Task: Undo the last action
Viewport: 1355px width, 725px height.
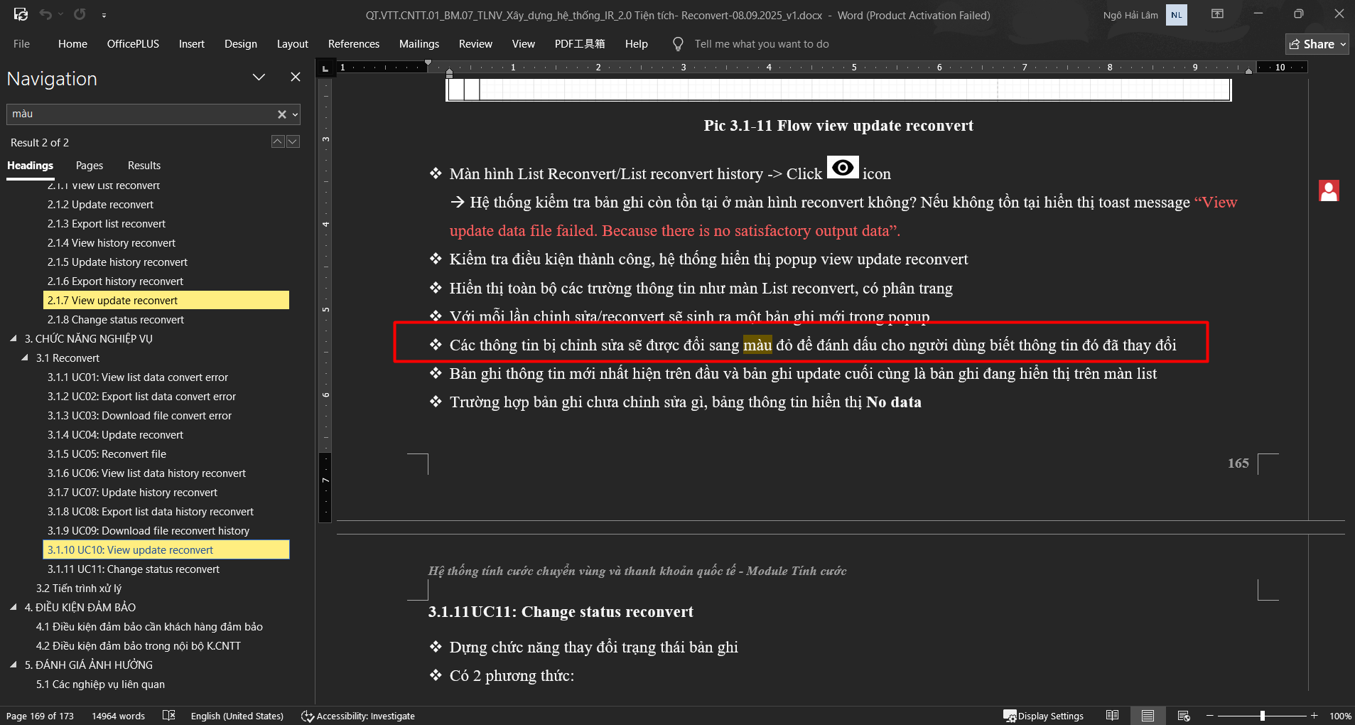Action: [x=45, y=14]
